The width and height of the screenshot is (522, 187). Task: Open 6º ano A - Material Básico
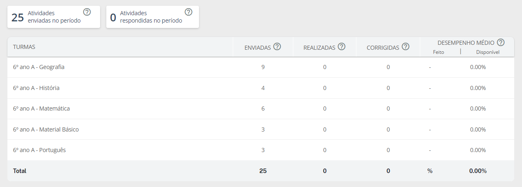(x=46, y=129)
